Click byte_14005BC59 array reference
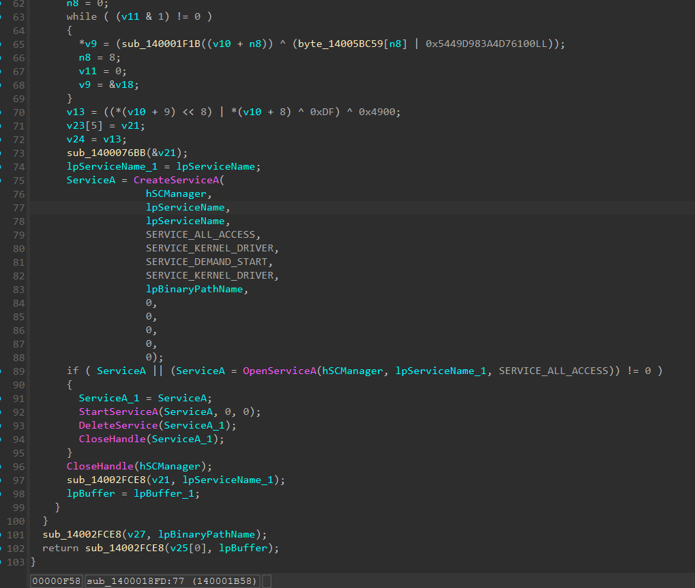Screen dimensions: 695x588 pos(340,44)
